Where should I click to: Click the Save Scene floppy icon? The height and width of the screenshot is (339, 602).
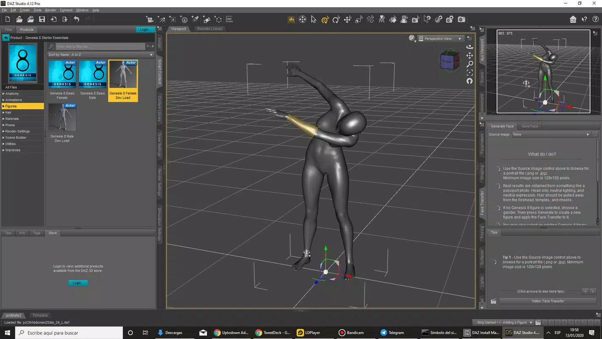tap(42, 19)
